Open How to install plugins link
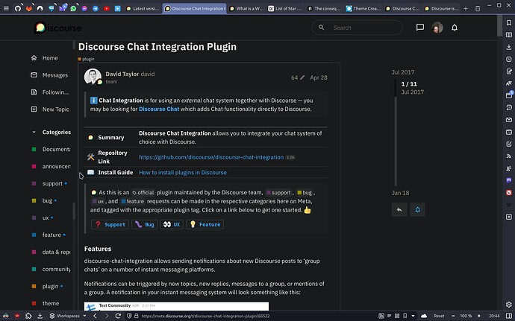515x321 pixels. point(183,173)
